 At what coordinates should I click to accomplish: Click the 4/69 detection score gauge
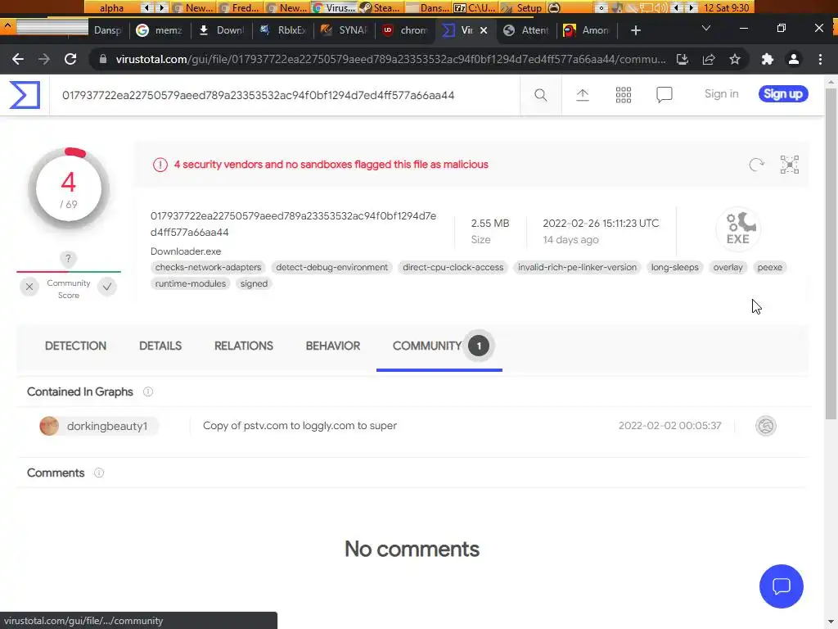coord(69,189)
